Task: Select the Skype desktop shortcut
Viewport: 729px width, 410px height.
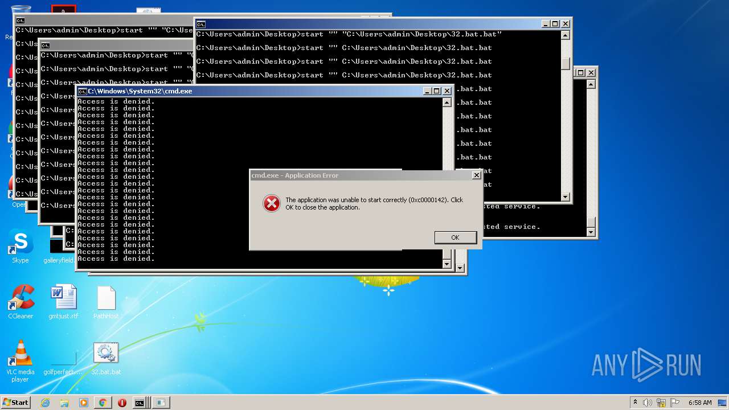Action: (x=21, y=247)
